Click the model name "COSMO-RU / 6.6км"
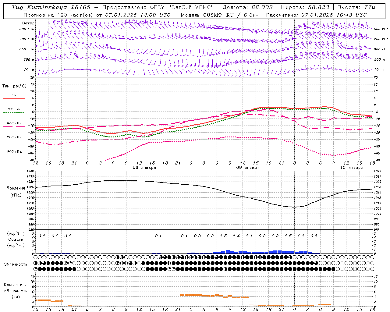 click(230, 15)
